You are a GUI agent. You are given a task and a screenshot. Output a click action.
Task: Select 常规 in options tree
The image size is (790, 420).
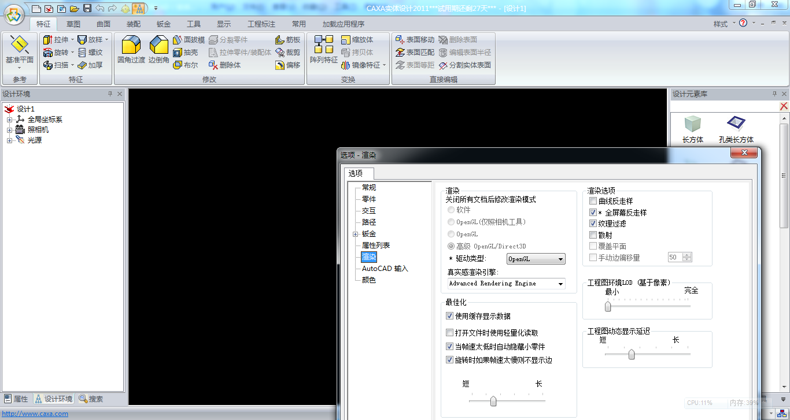pos(369,188)
